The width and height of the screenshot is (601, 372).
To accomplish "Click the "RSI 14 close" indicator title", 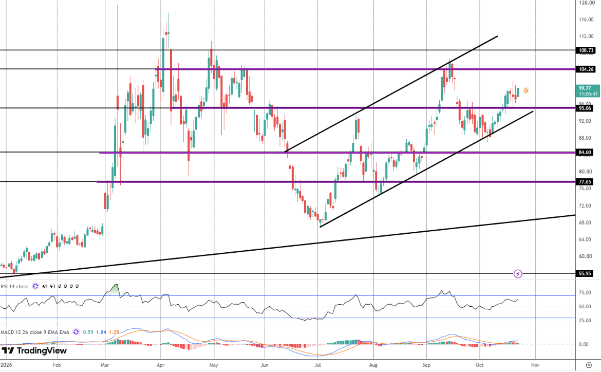I will coord(14,287).
